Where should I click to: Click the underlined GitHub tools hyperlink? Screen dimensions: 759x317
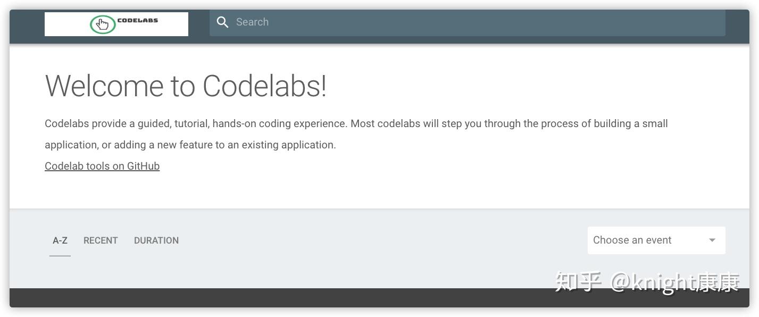[x=102, y=166]
